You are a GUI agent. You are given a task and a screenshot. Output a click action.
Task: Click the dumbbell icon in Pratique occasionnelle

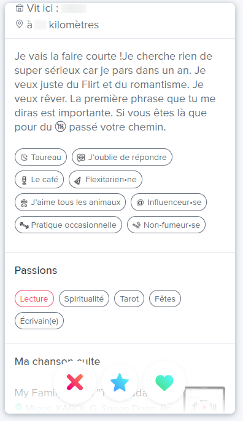coord(24,225)
